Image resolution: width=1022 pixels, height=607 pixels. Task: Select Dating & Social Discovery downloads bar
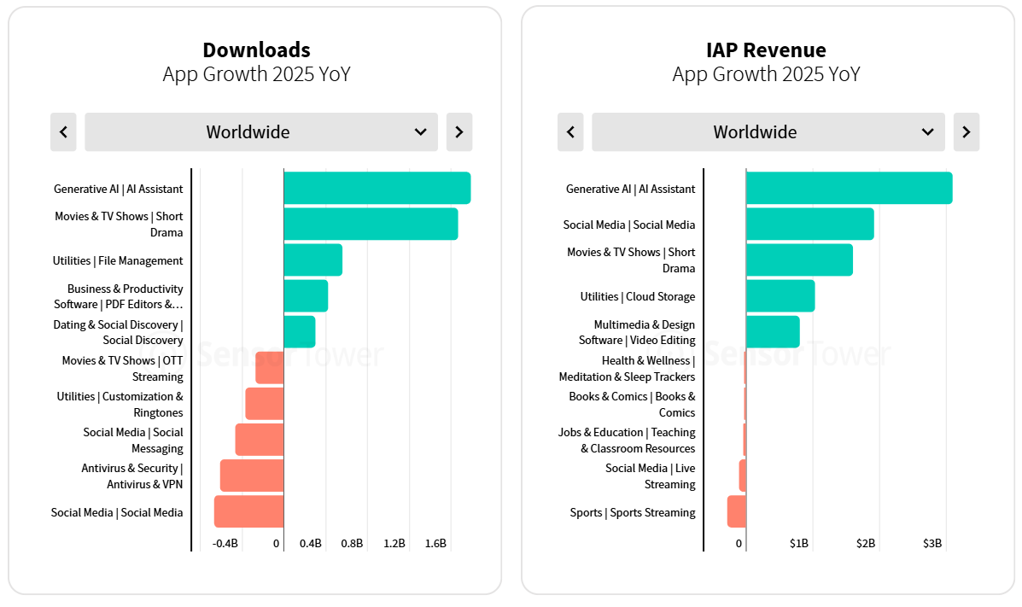299,332
